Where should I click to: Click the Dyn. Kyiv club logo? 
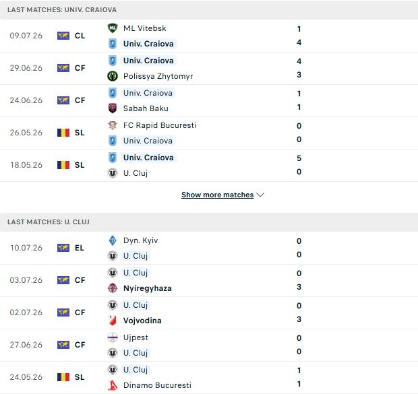pos(113,240)
